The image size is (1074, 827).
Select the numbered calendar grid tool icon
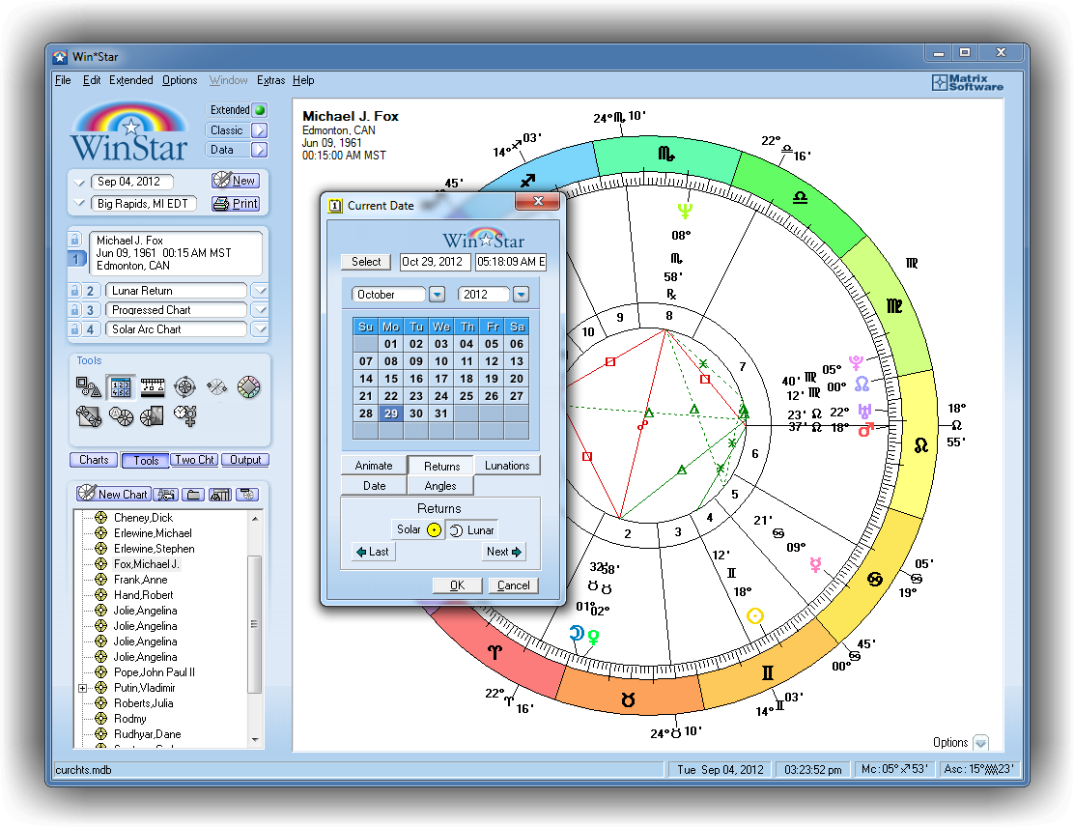pos(121,387)
